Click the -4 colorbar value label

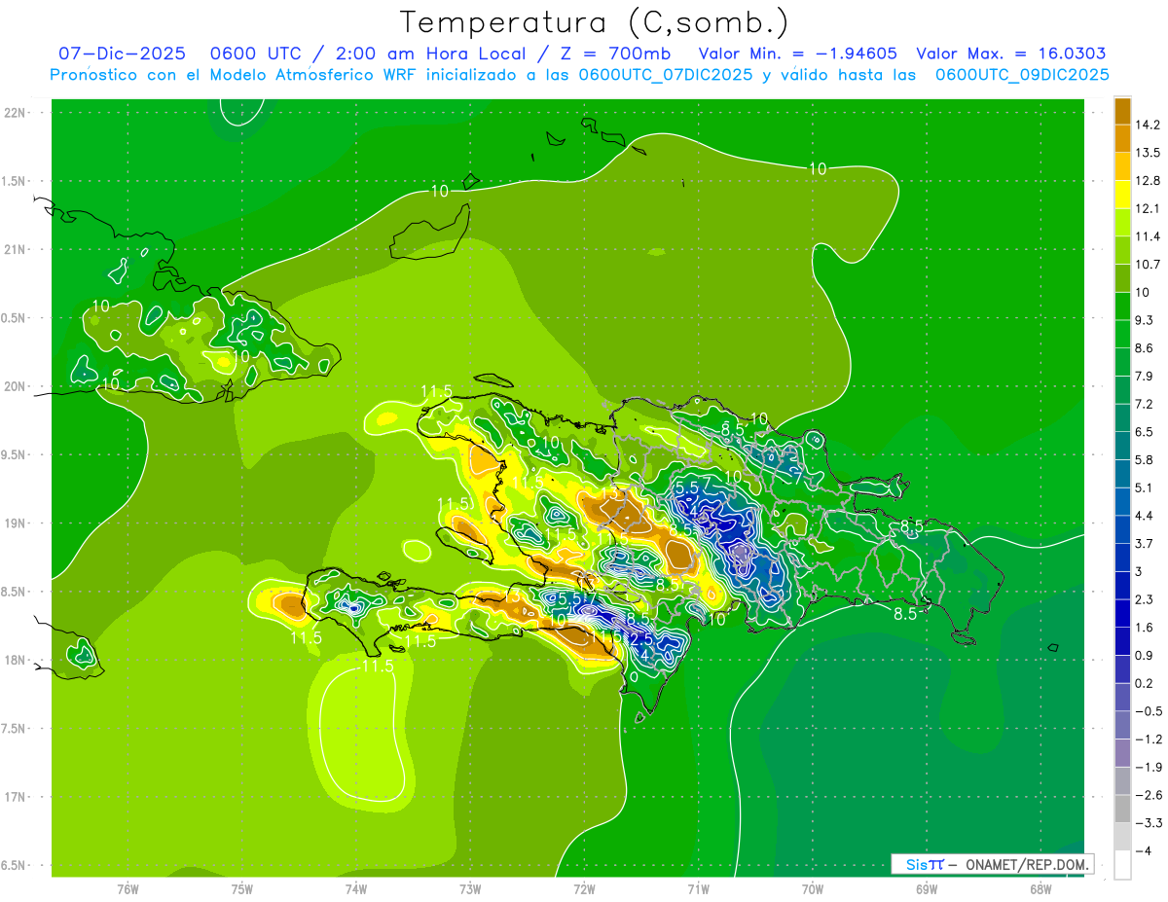1150,850
